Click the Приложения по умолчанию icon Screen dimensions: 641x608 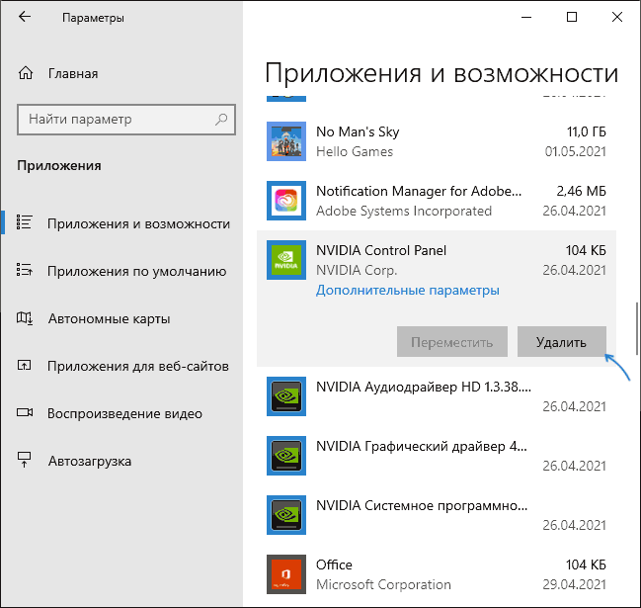pyautogui.click(x=24, y=271)
